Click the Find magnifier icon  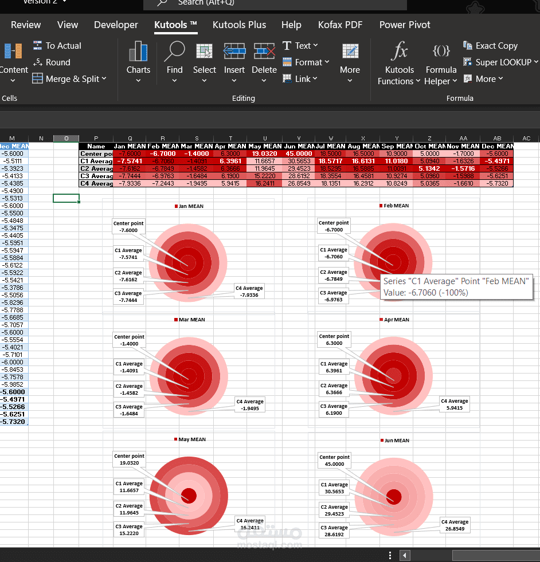coord(174,51)
